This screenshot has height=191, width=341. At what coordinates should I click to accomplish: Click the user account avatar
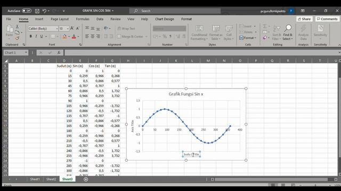(x=291, y=11)
